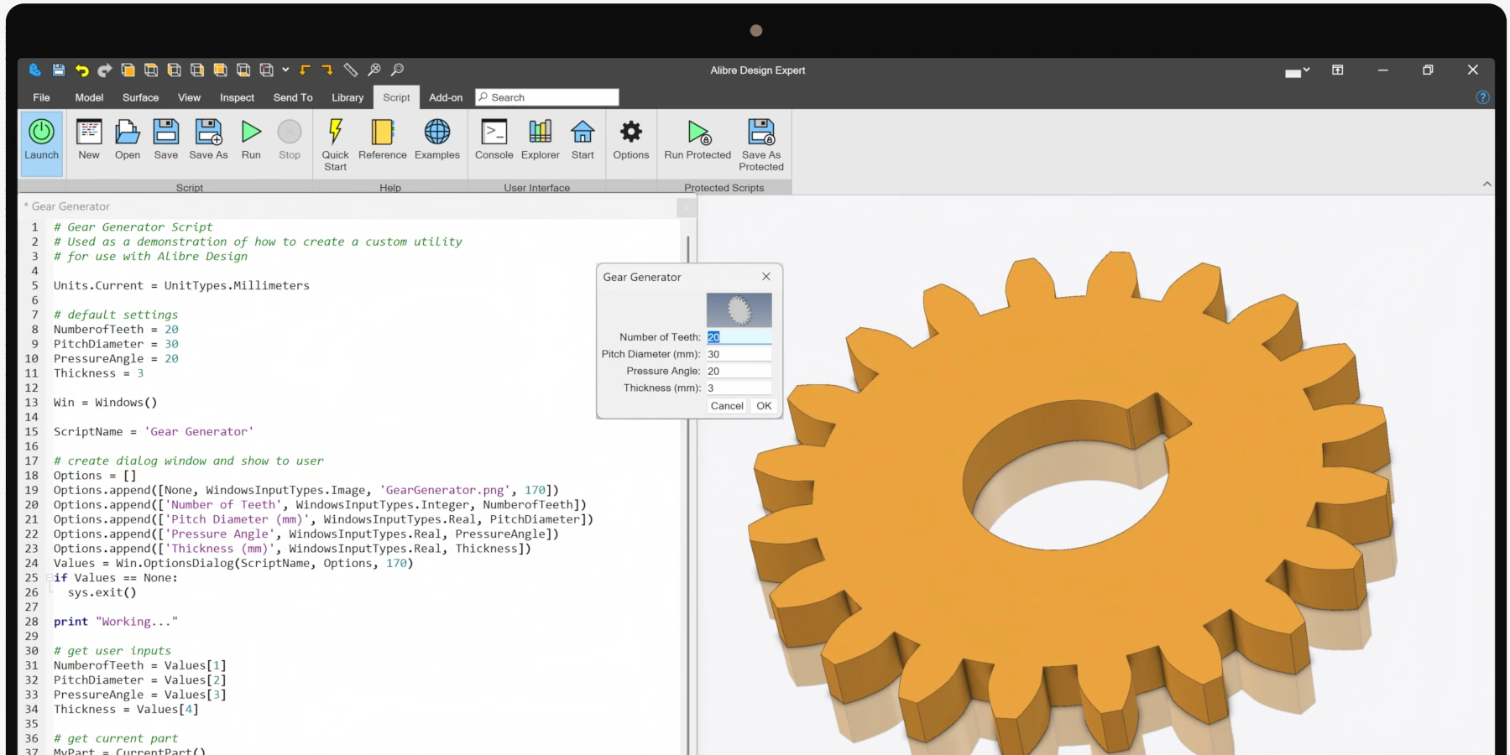Click the gear preview thumbnail in dialog
The image size is (1510, 755).
pos(739,310)
